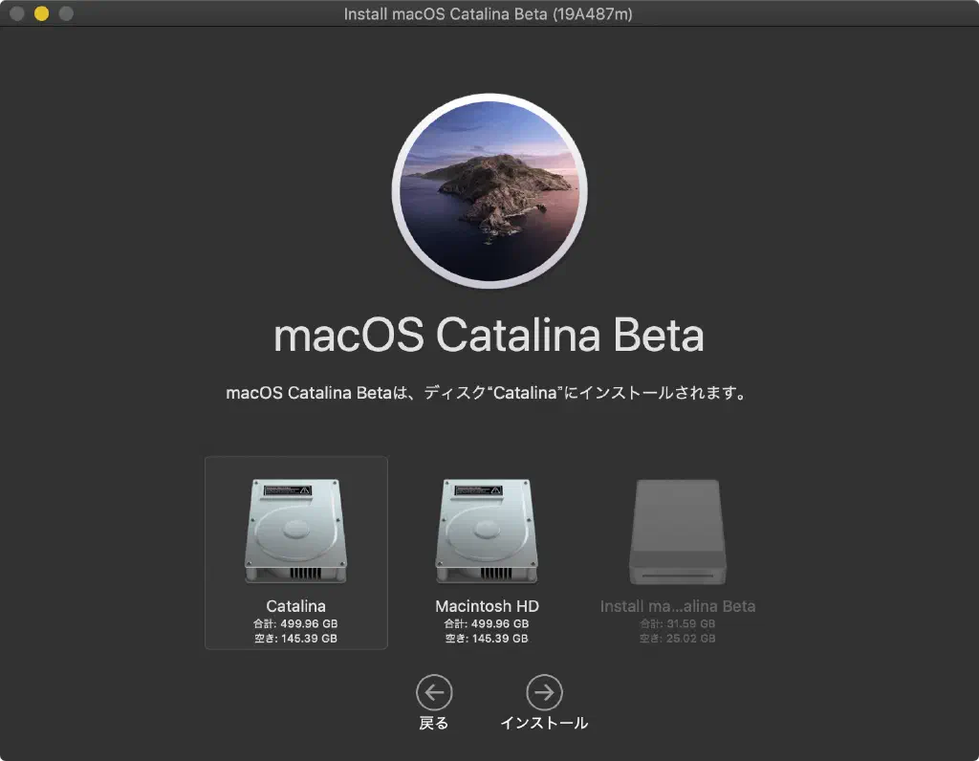The height and width of the screenshot is (761, 979).
Task: Close the installer window
Action: tap(17, 13)
